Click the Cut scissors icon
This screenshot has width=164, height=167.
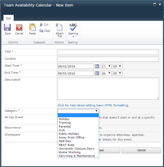[x=41, y=24]
